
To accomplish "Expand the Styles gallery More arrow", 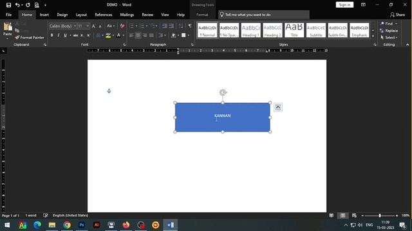I will click(373, 36).
